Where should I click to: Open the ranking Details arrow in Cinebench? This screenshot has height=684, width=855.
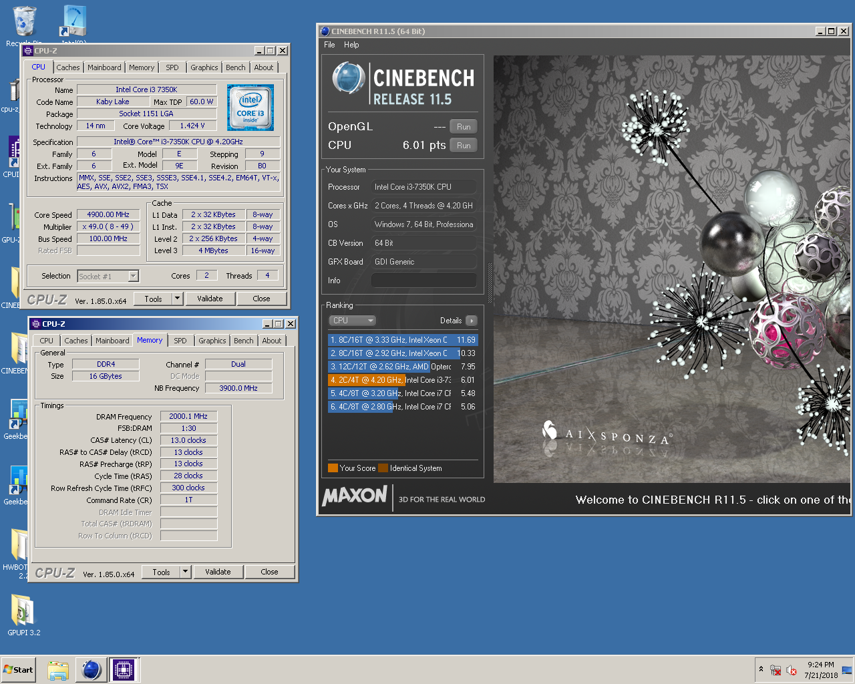coord(471,321)
